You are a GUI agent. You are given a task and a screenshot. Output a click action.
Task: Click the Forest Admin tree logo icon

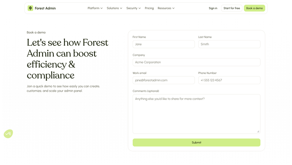[30, 8]
